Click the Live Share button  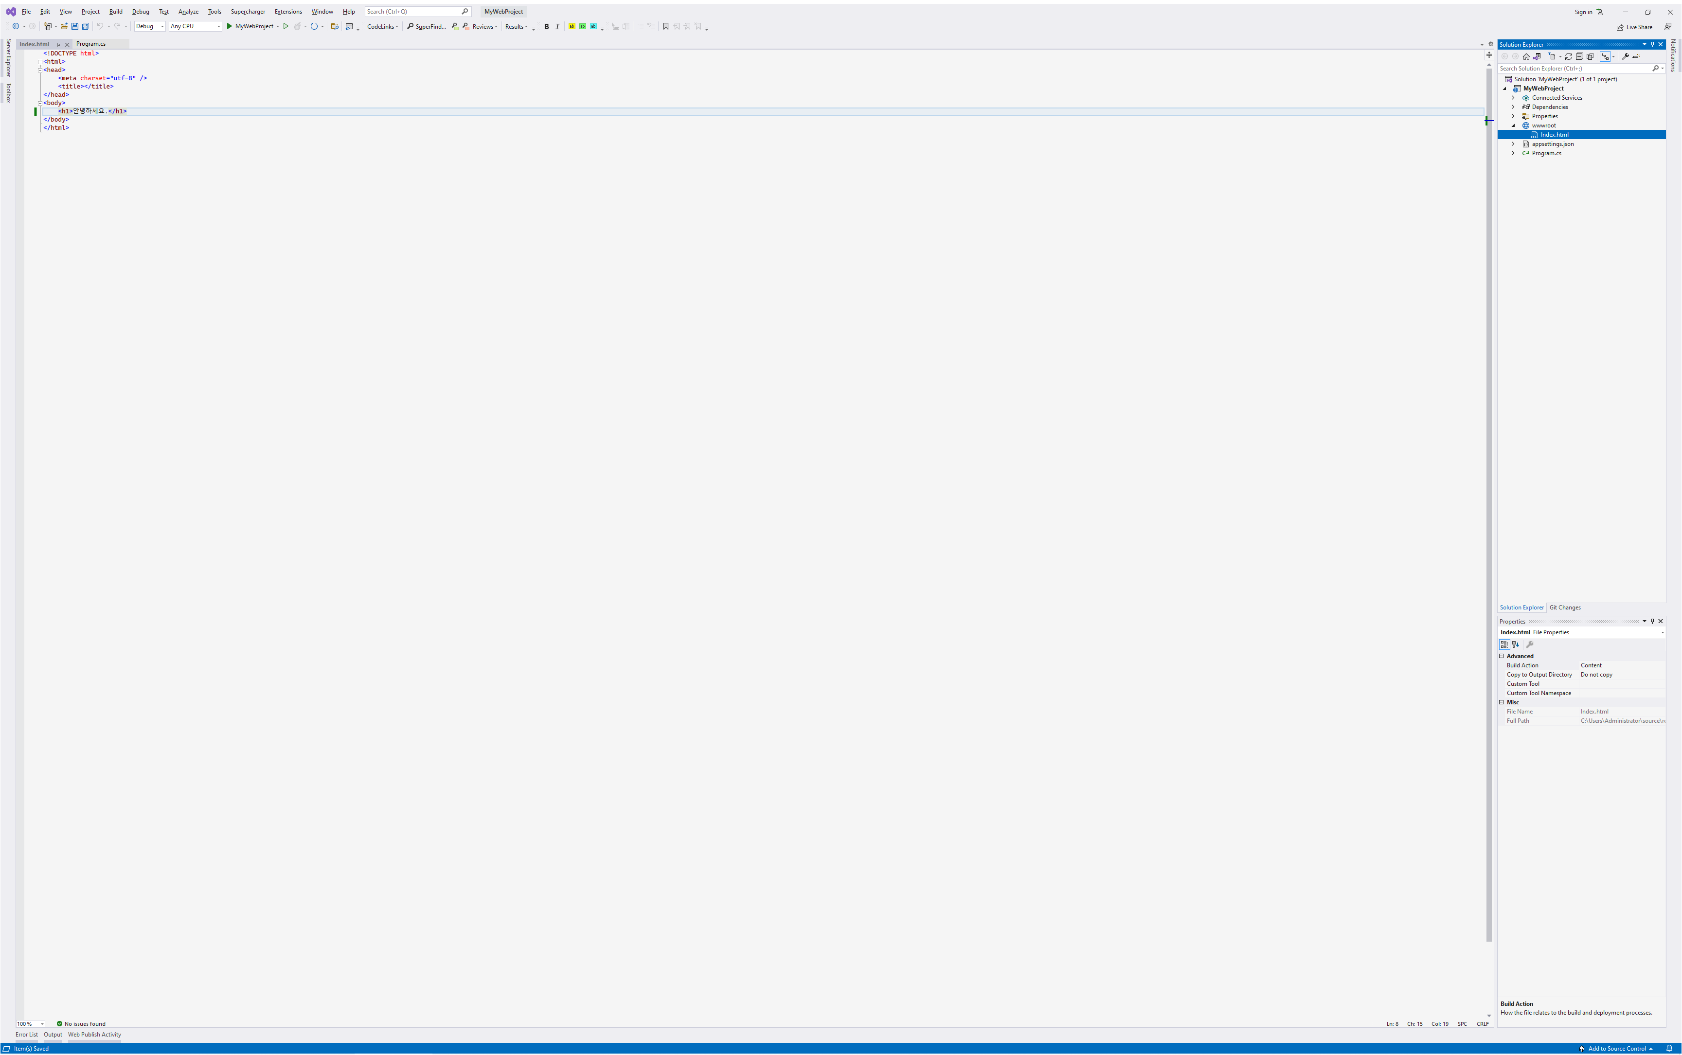[1634, 27]
